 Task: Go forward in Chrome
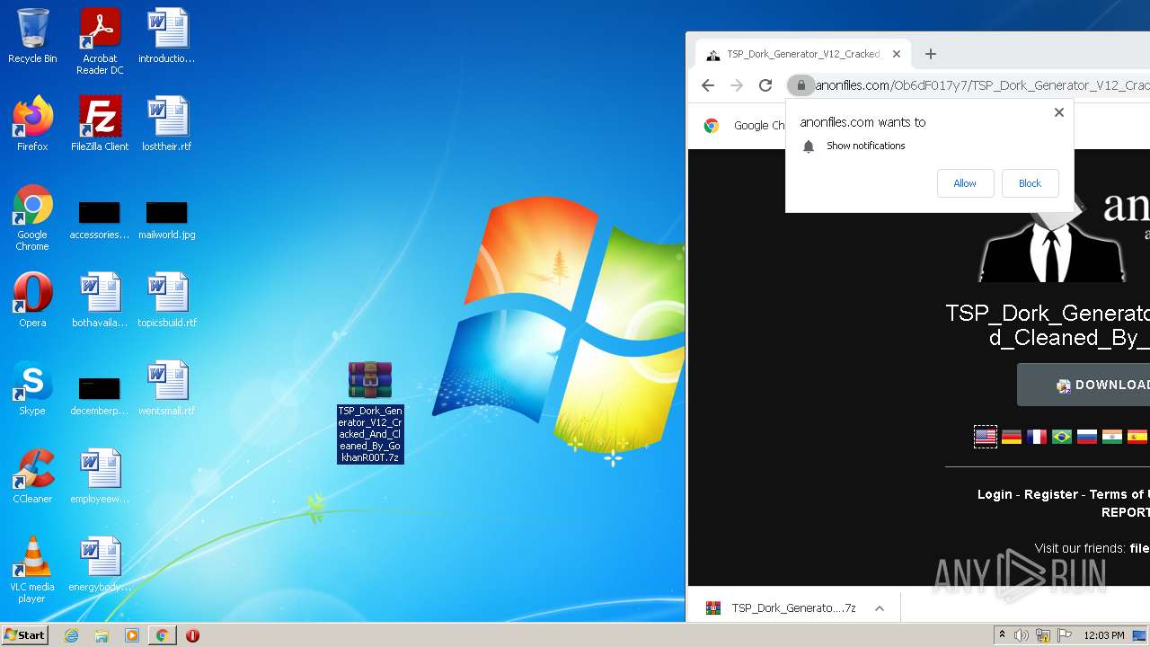tap(737, 85)
